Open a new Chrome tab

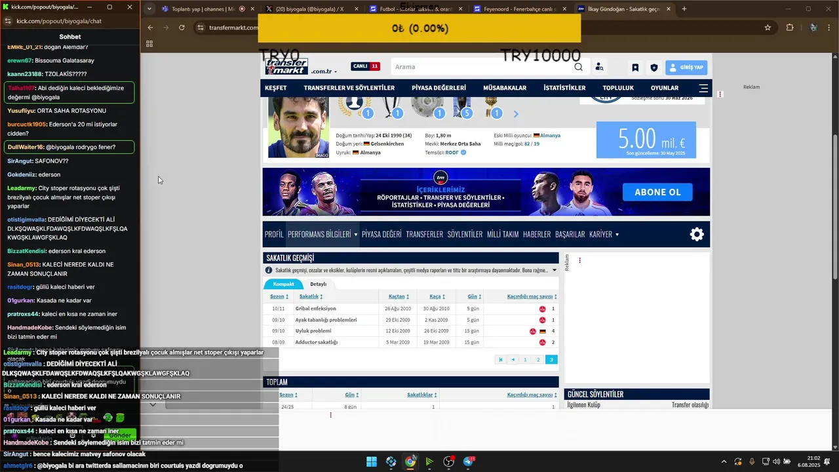pyautogui.click(x=684, y=9)
